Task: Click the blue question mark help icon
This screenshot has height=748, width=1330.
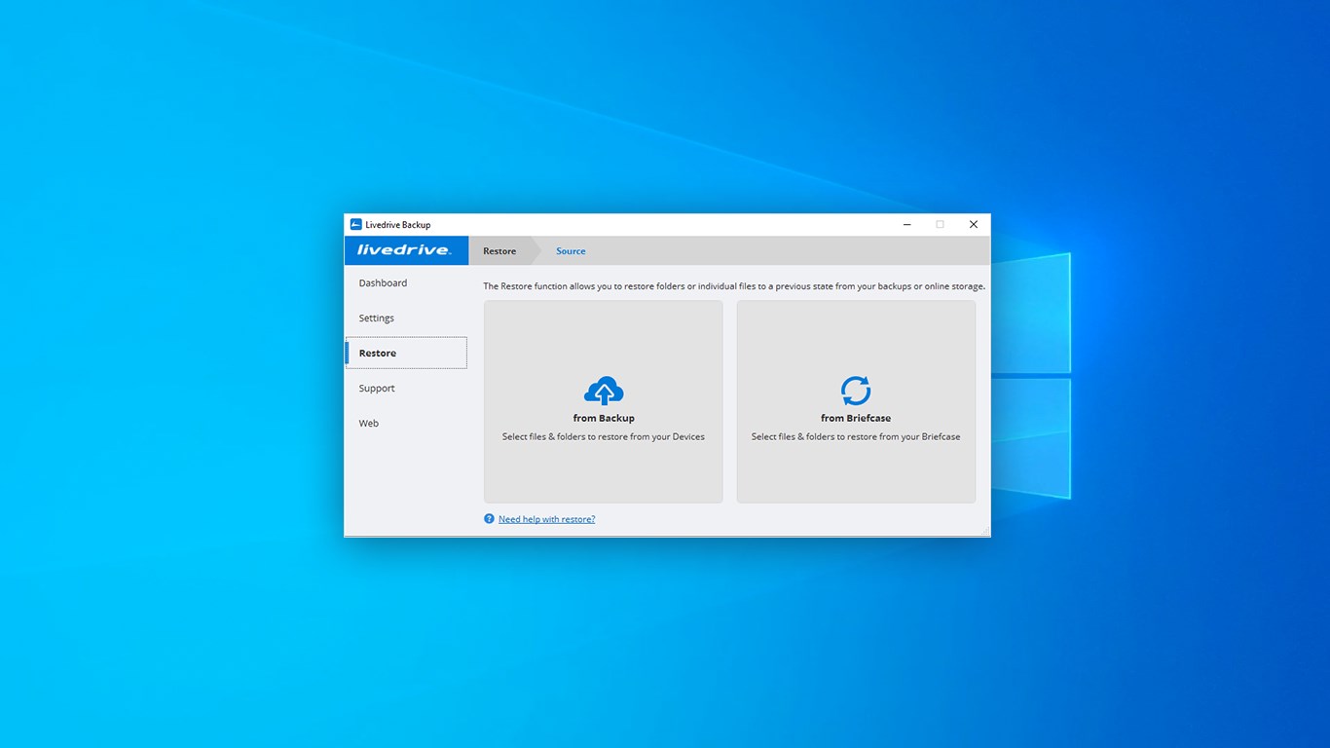Action: click(489, 519)
